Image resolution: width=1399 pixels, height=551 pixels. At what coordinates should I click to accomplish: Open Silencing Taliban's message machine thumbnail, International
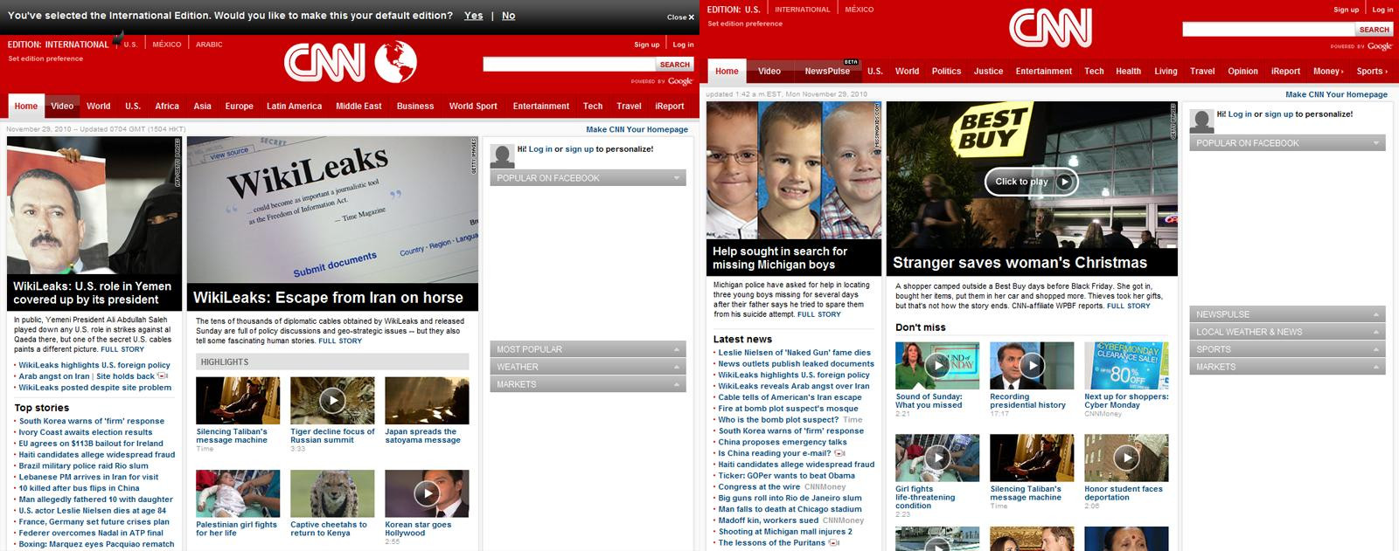(x=238, y=401)
